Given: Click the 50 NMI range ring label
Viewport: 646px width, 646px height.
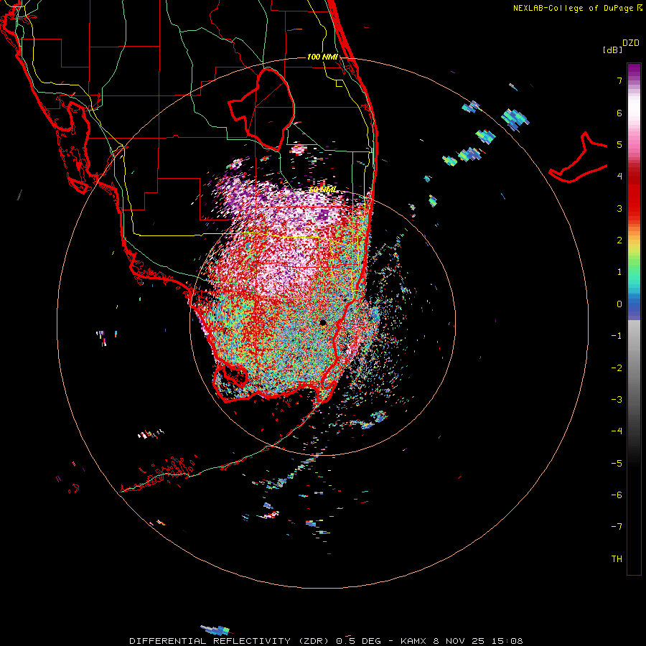Looking at the screenshot, I should coord(322,189).
